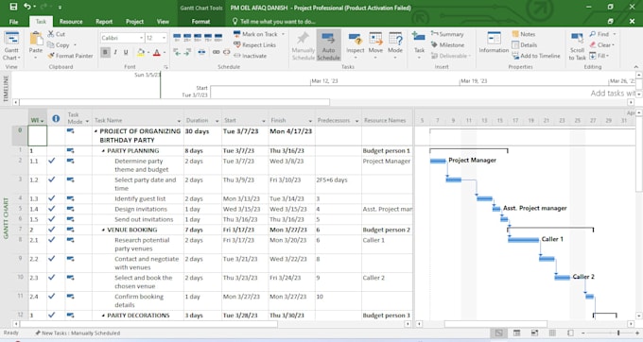Open the Predecessors column filter dropdown

[356, 121]
